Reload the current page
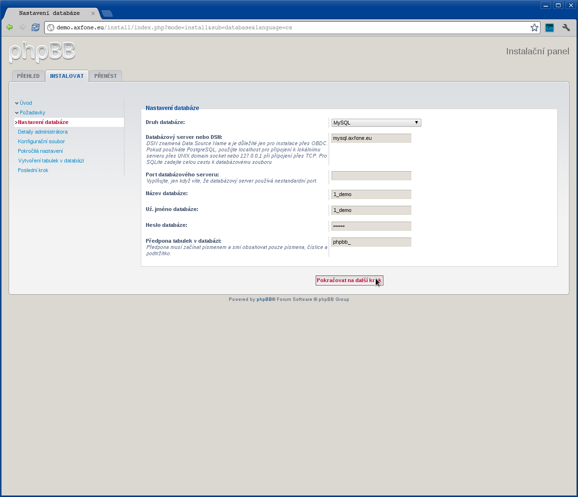578x497 pixels. 35,27
